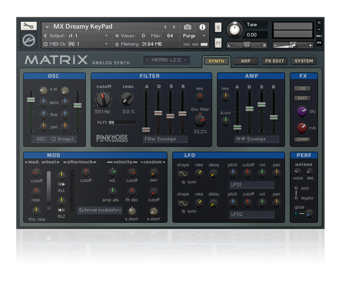Toggle the solo checkbox
The width and height of the screenshot is (340, 292).
[x=296, y=188]
